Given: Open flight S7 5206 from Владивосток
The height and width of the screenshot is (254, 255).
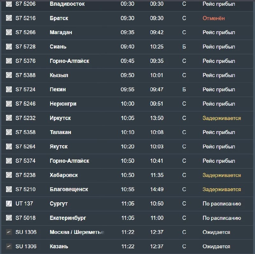Looking at the screenshot, I should point(127,4).
